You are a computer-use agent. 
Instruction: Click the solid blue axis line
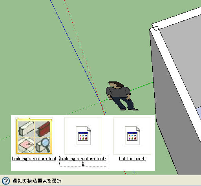tap(75, 50)
